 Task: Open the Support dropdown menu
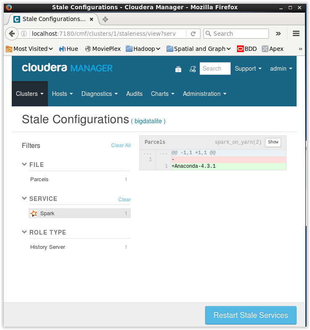pyautogui.click(x=248, y=69)
